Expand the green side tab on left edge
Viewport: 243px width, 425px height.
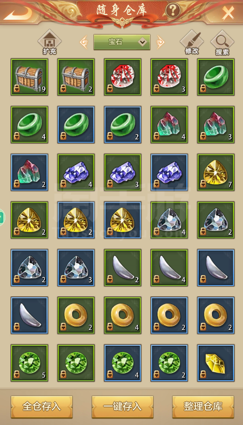coord(2,217)
